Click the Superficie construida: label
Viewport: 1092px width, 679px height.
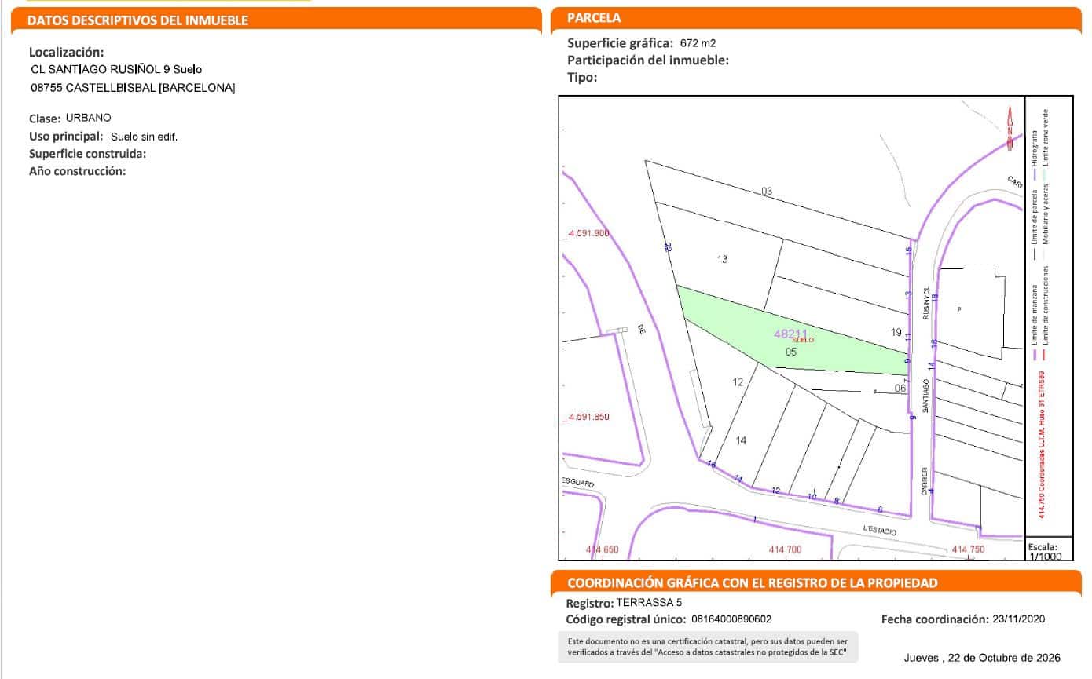[x=88, y=154]
